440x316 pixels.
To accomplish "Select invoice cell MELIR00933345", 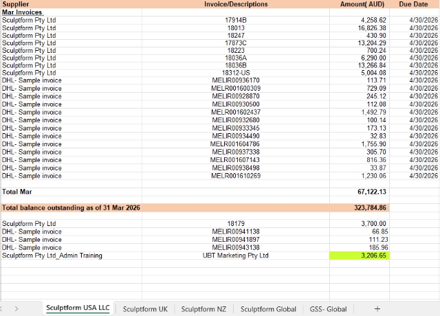I will [236, 128].
